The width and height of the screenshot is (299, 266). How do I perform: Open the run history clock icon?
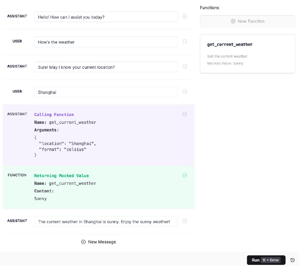[292, 260]
